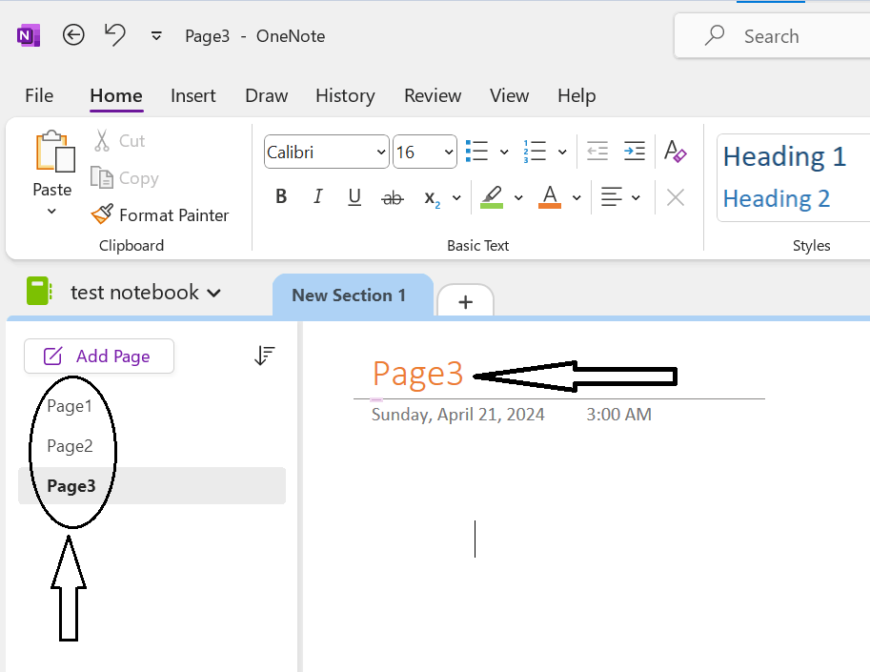Expand the subscript/superscript dropdown arrow
The height and width of the screenshot is (672, 870).
[x=456, y=197]
